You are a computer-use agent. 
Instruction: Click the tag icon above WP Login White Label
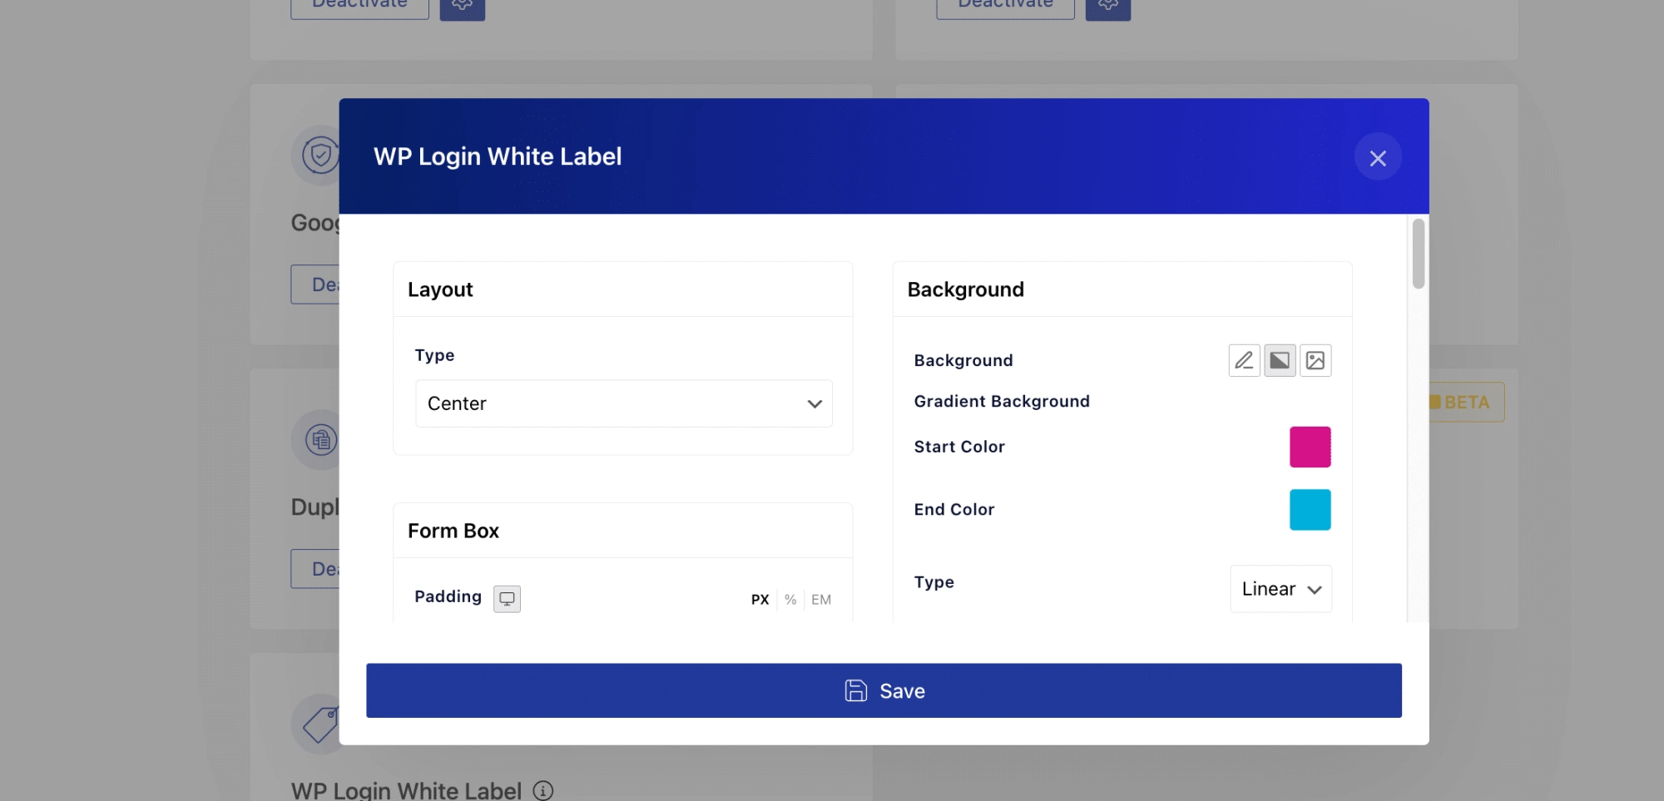[x=320, y=723]
